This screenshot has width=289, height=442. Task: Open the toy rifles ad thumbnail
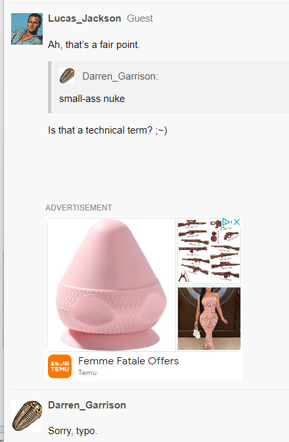click(x=209, y=251)
